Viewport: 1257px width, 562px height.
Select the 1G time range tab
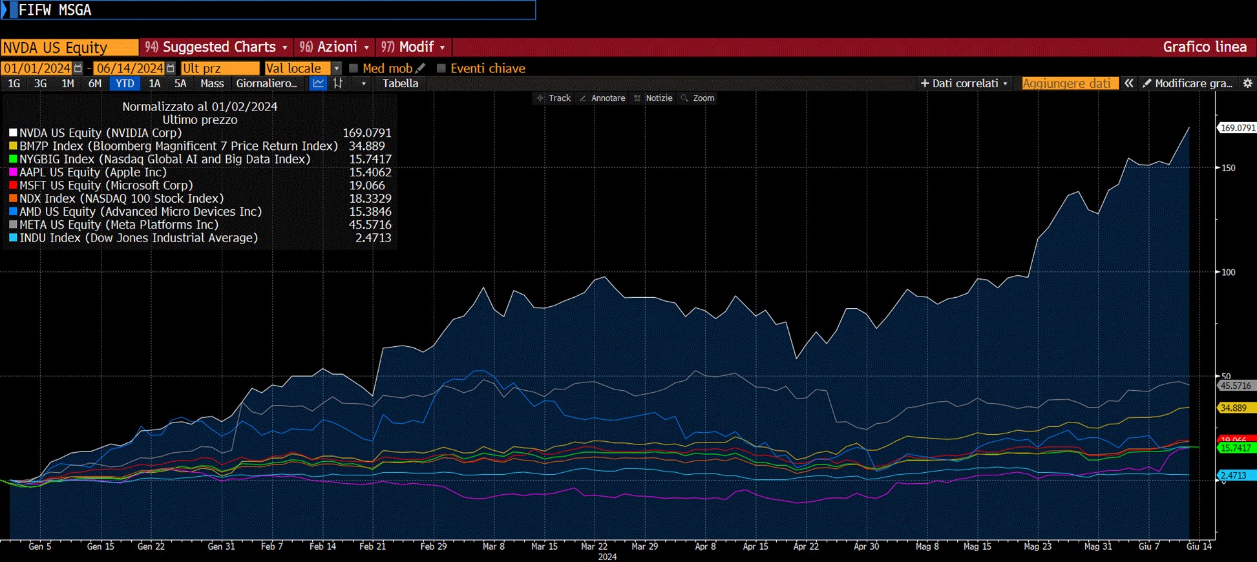pos(14,83)
